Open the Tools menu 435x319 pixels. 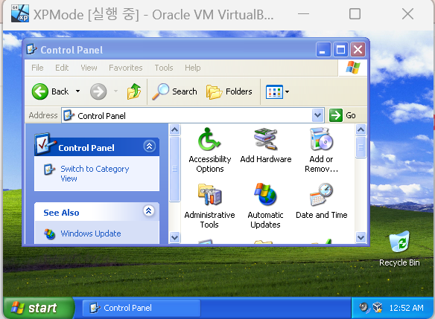pos(164,68)
